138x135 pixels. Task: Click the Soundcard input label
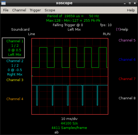coord(20,30)
